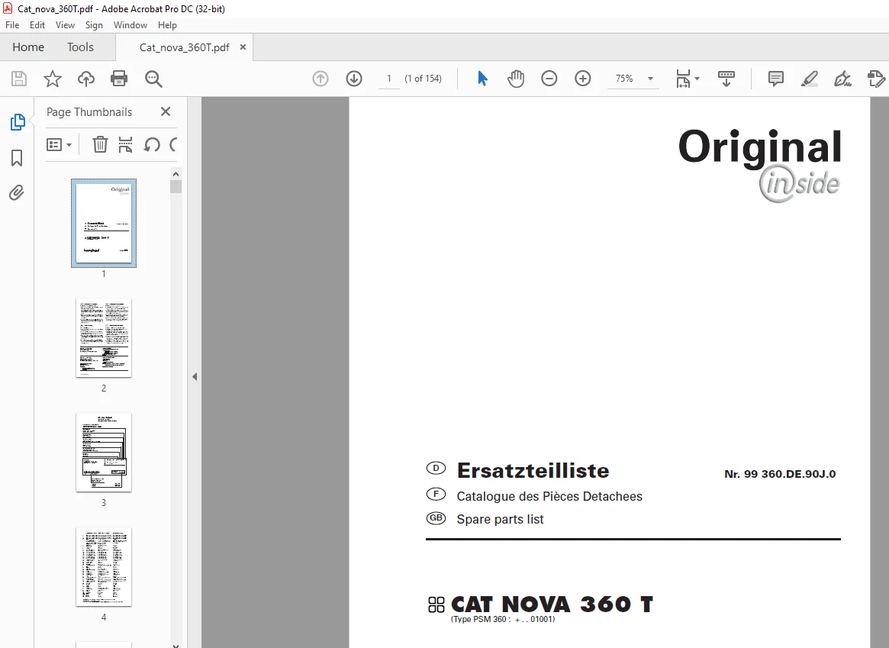
Task: Open the Bookmarks panel
Action: (17, 157)
